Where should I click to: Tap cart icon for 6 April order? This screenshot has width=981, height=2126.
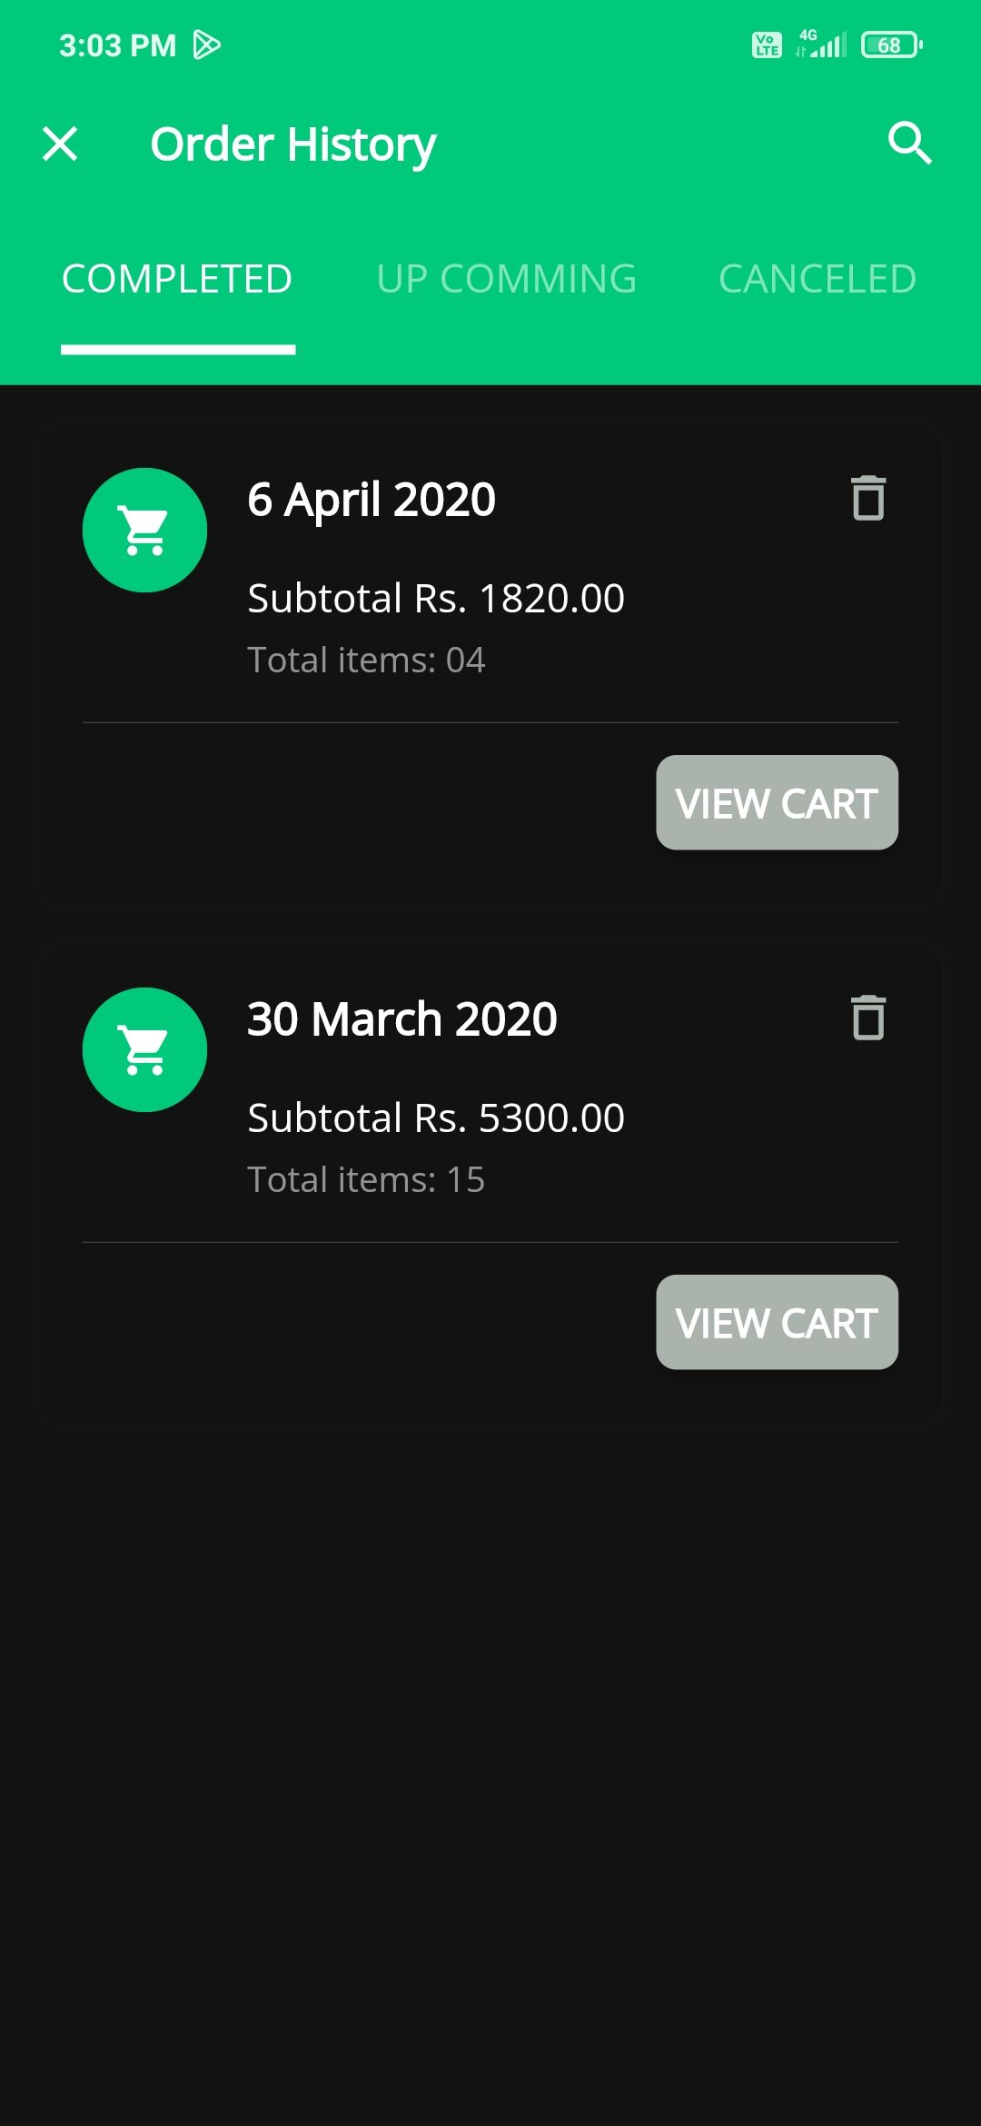pos(144,530)
